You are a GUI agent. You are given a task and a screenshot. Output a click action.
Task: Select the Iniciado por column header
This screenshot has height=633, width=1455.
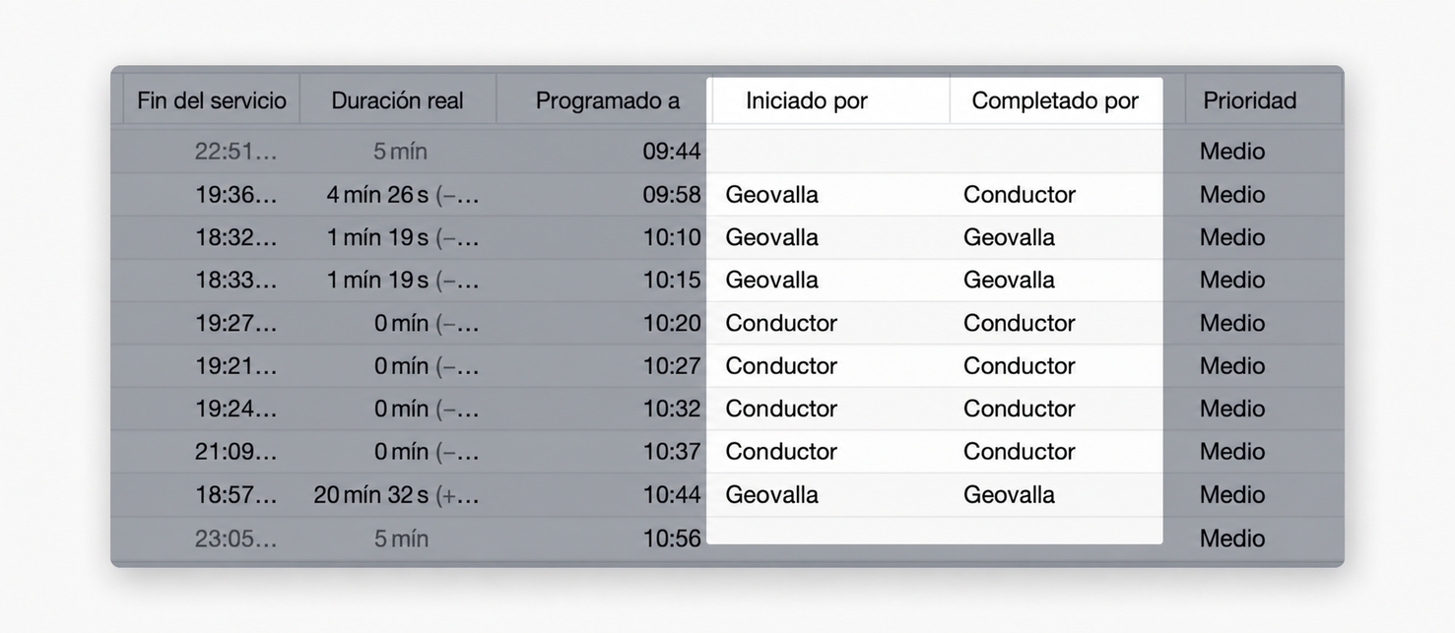[x=807, y=100]
